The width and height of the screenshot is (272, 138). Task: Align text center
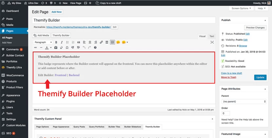(90, 42)
